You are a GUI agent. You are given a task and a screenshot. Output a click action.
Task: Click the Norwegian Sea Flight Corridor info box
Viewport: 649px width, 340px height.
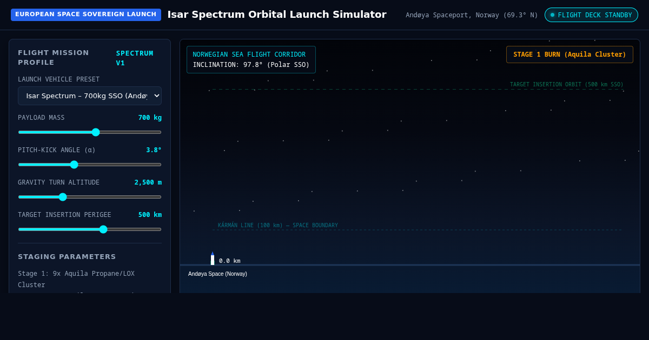click(251, 59)
